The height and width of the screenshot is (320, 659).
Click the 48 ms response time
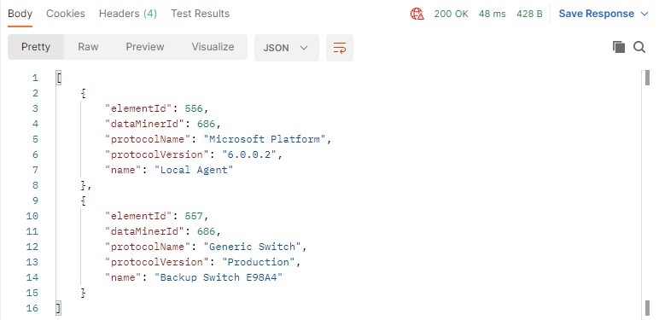493,14
